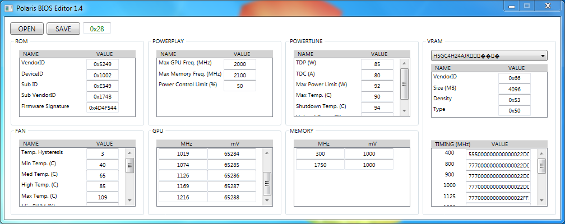Edit timing value for 1000 MHz

[498, 186]
